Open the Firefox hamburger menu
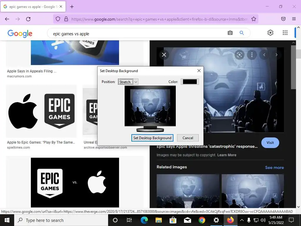This screenshot has width=301, height=226. click(x=294, y=19)
